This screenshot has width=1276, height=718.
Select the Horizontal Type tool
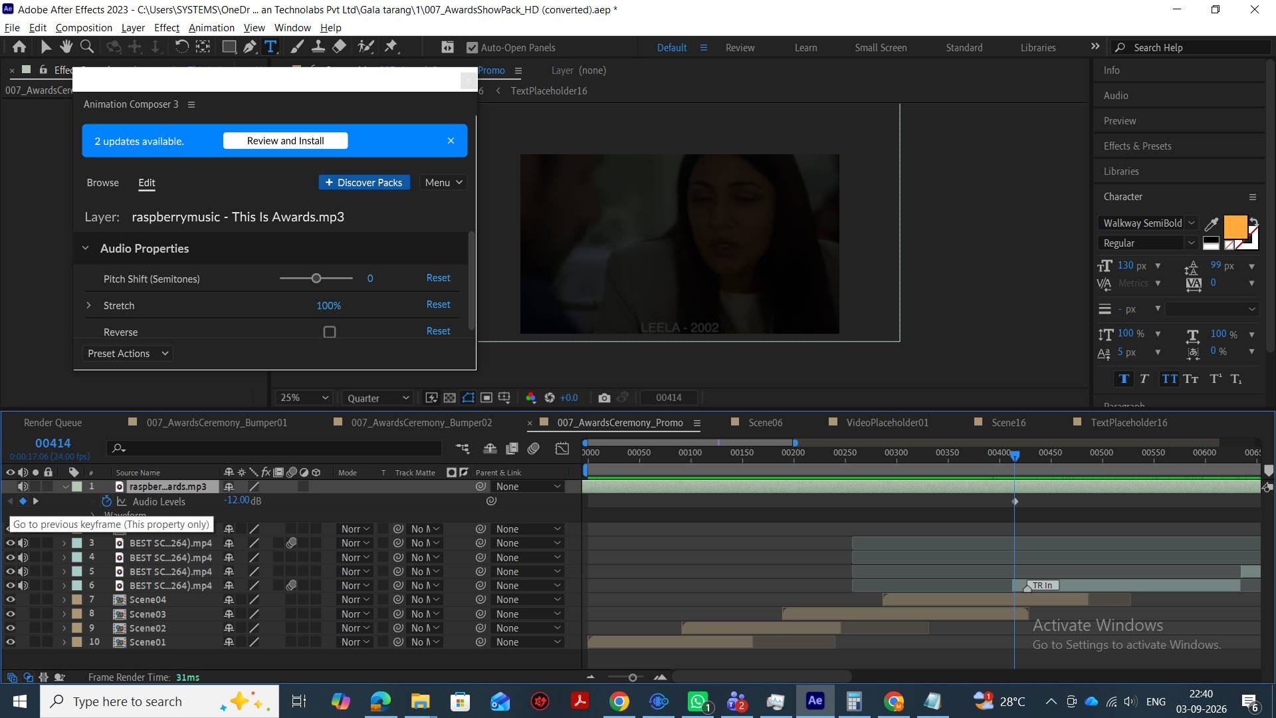(270, 47)
